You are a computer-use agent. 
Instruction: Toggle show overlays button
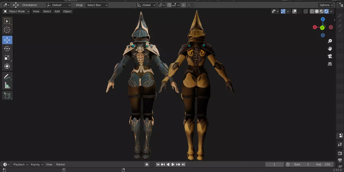click(294, 11)
